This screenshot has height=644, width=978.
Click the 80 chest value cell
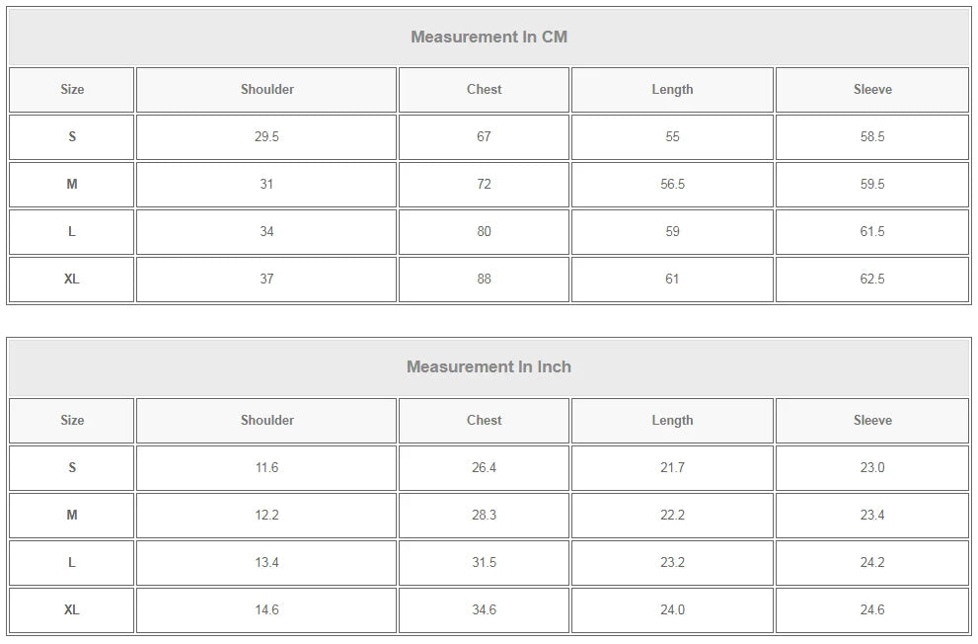point(484,232)
